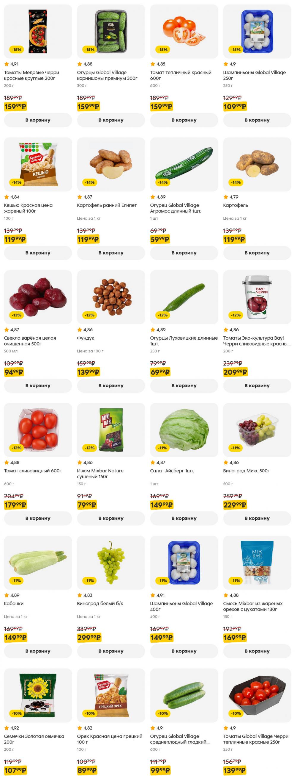The width and height of the screenshot is (297, 776).
Task: Add Огурцы Global Village корнишоны to cart
Action: click(111, 120)
